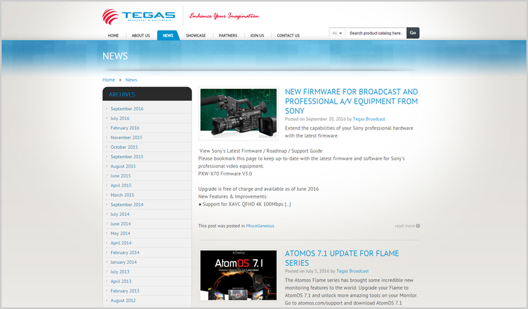Open the February 2014 archive
This screenshot has height=309, width=528.
click(125, 252)
